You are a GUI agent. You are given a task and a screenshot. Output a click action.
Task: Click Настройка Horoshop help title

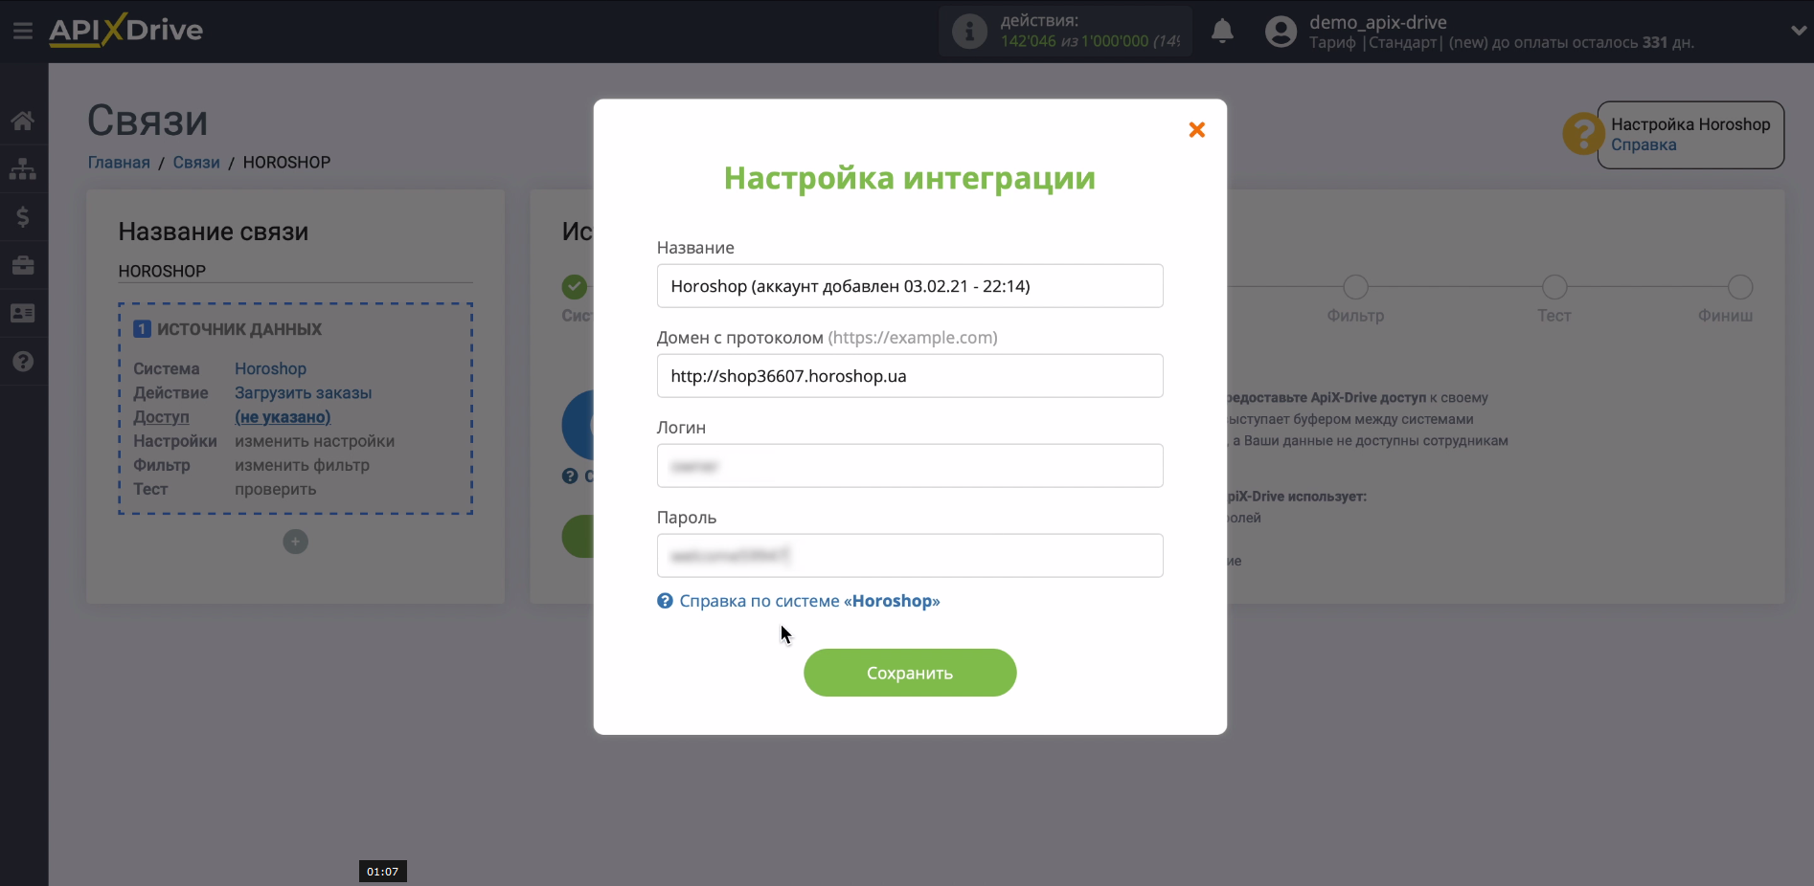click(x=1690, y=124)
